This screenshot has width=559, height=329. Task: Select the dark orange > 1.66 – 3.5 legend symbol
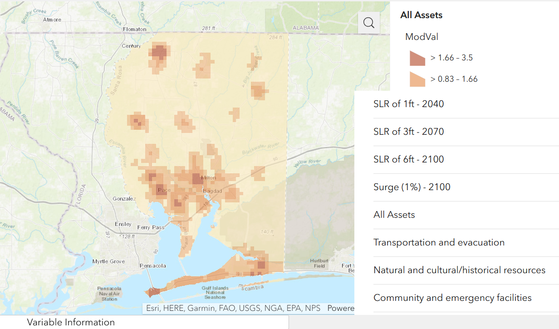click(x=417, y=58)
